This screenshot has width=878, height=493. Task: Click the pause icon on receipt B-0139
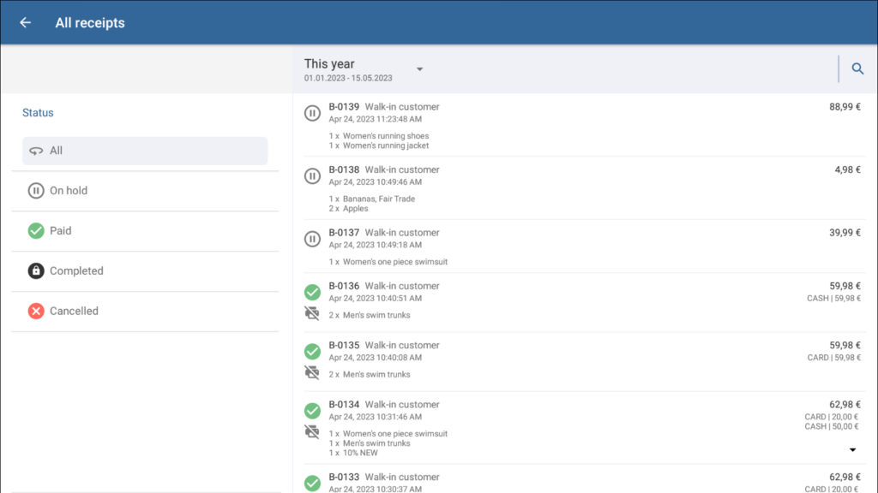[313, 113]
